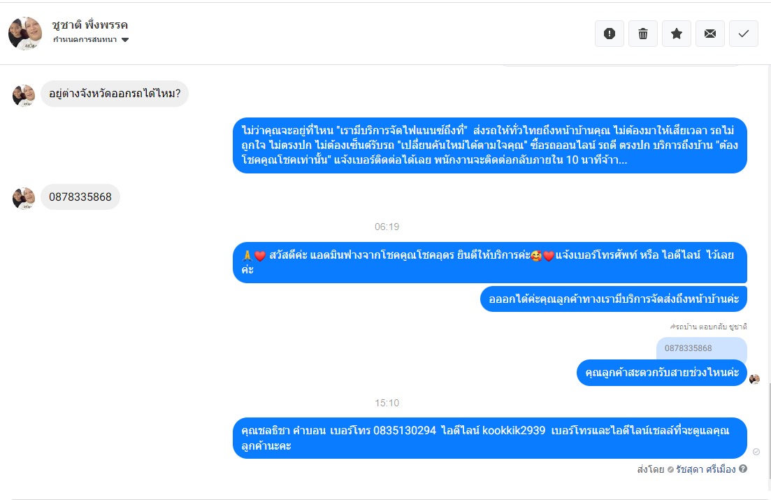771x500 pixels.
Task: Click the chat vertical scrollbar
Action: 768,429
